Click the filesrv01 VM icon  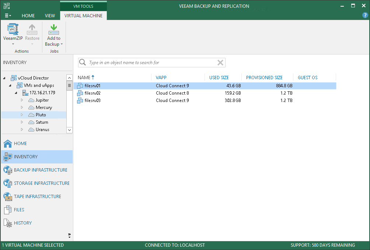[x=80, y=86]
